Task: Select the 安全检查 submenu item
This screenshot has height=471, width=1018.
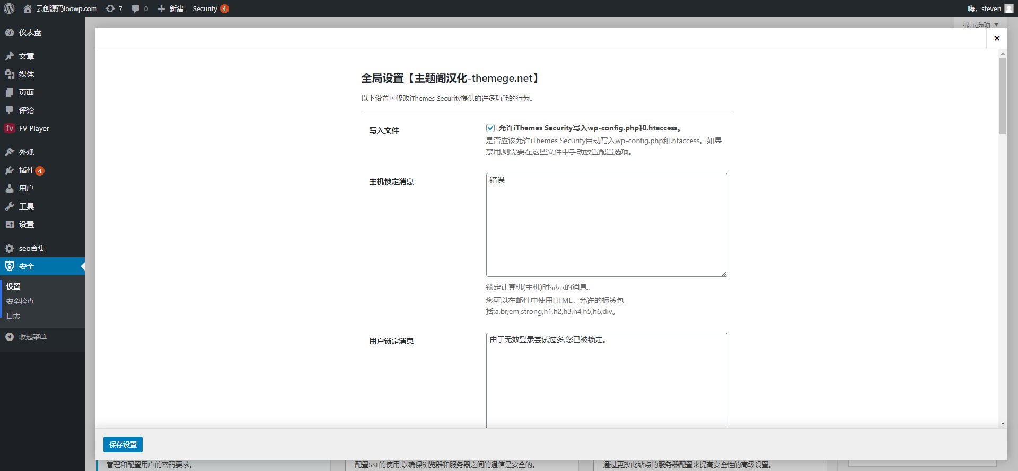Action: 20,301
